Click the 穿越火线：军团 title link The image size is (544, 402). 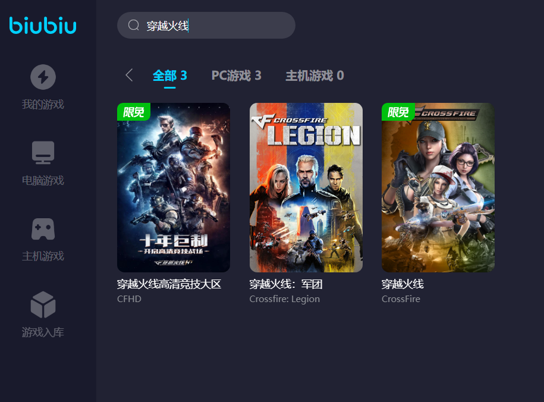click(x=286, y=284)
